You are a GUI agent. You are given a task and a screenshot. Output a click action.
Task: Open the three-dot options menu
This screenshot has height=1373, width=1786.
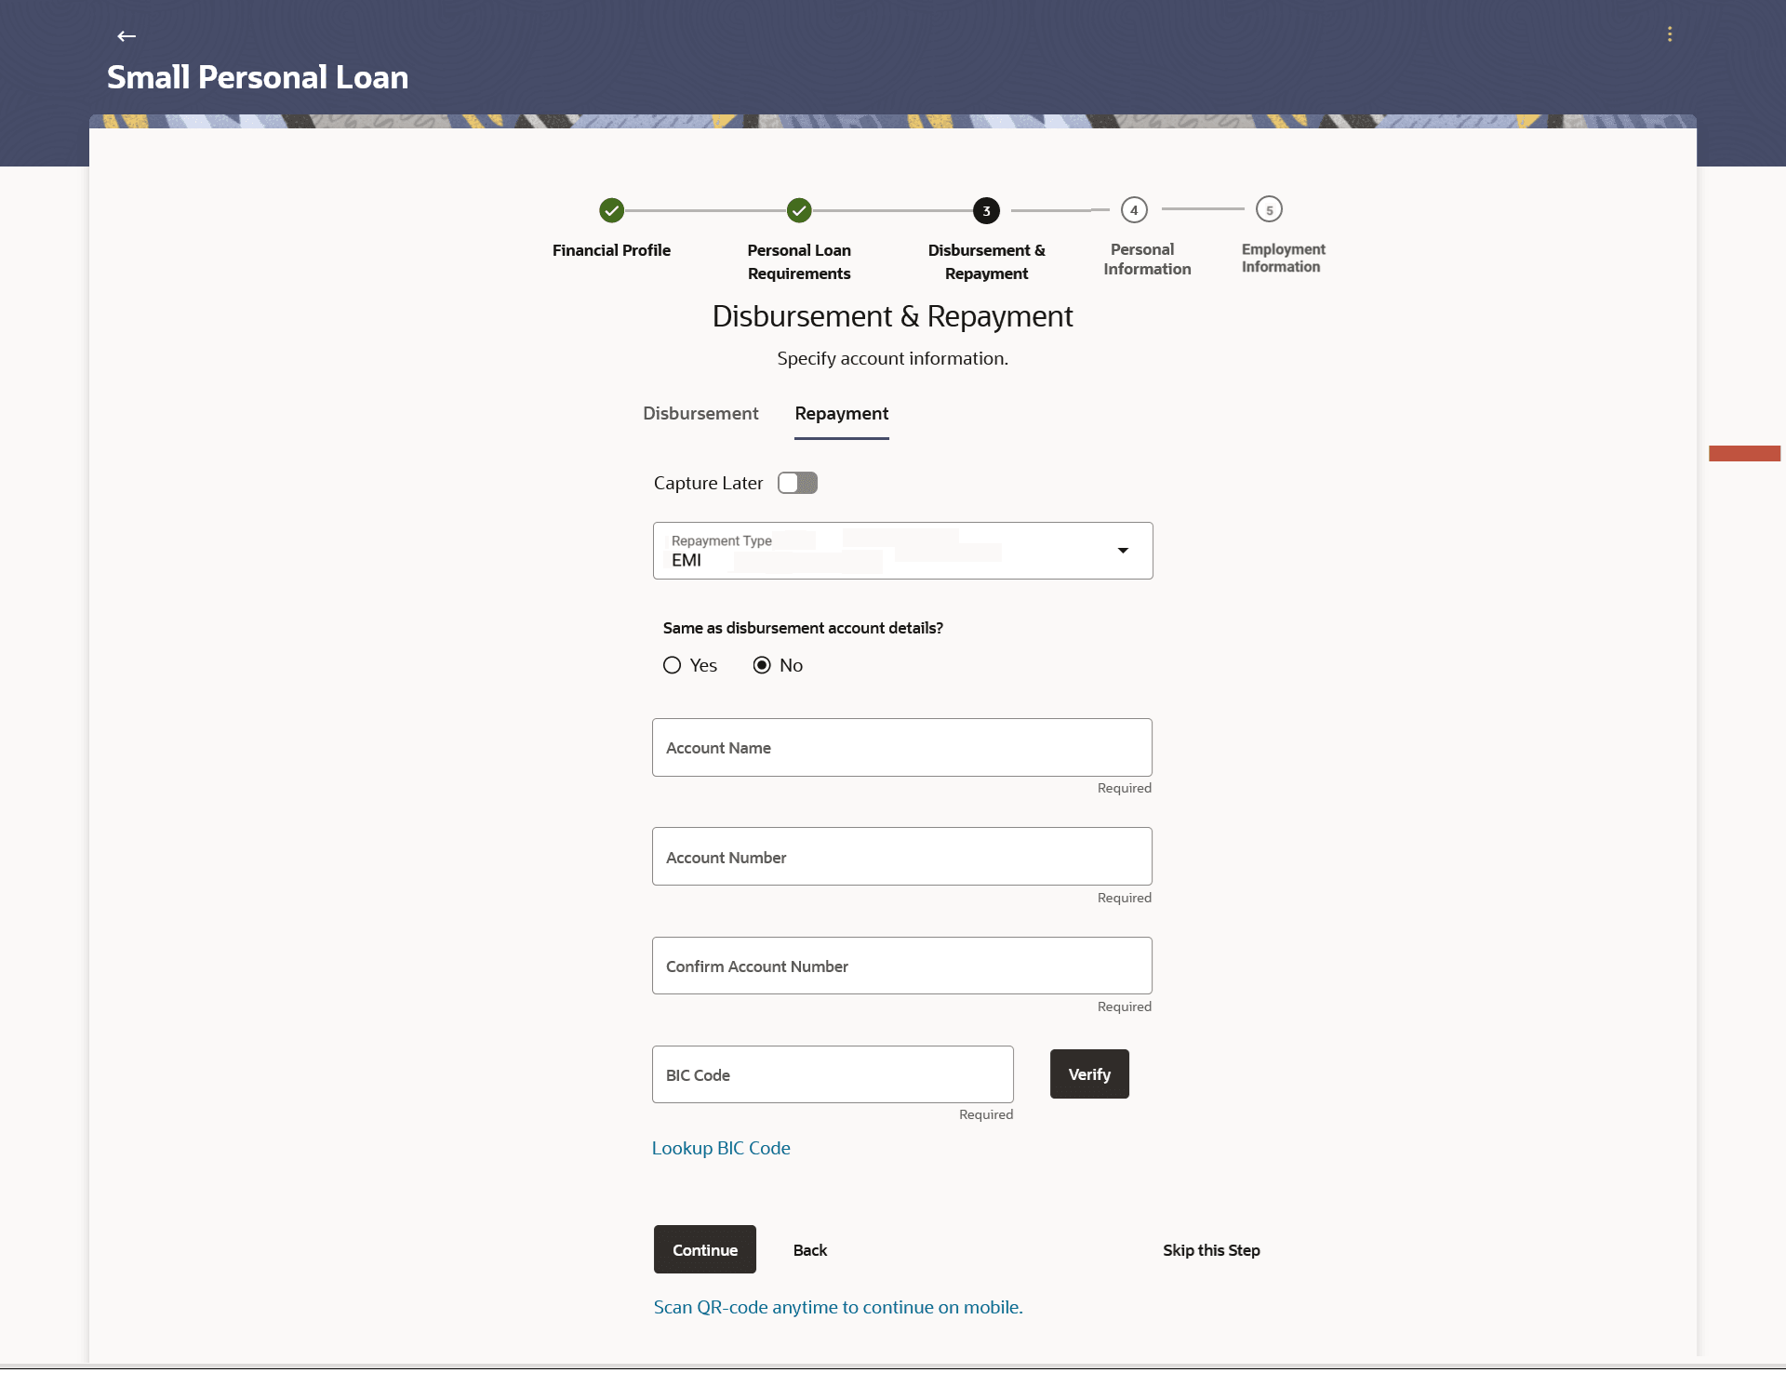coord(1670,34)
